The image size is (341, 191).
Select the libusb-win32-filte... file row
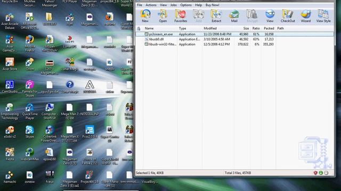pyautogui.click(x=234, y=44)
